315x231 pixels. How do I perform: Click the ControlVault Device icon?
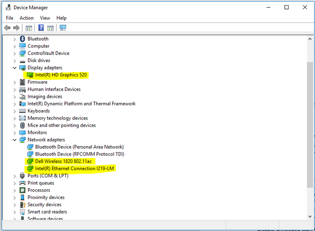pyautogui.click(x=22, y=53)
